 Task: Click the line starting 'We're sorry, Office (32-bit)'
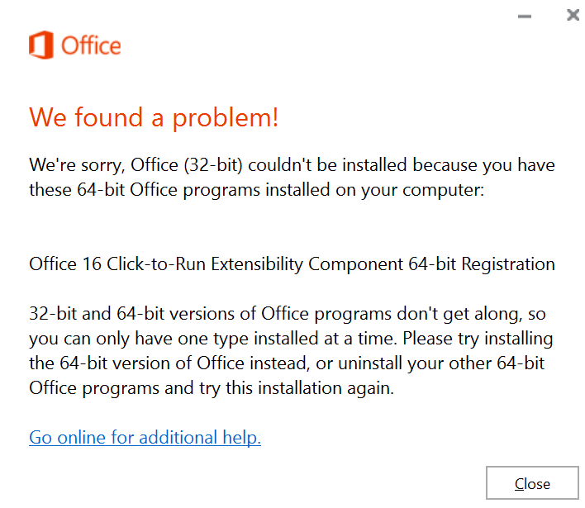pyautogui.click(x=292, y=164)
